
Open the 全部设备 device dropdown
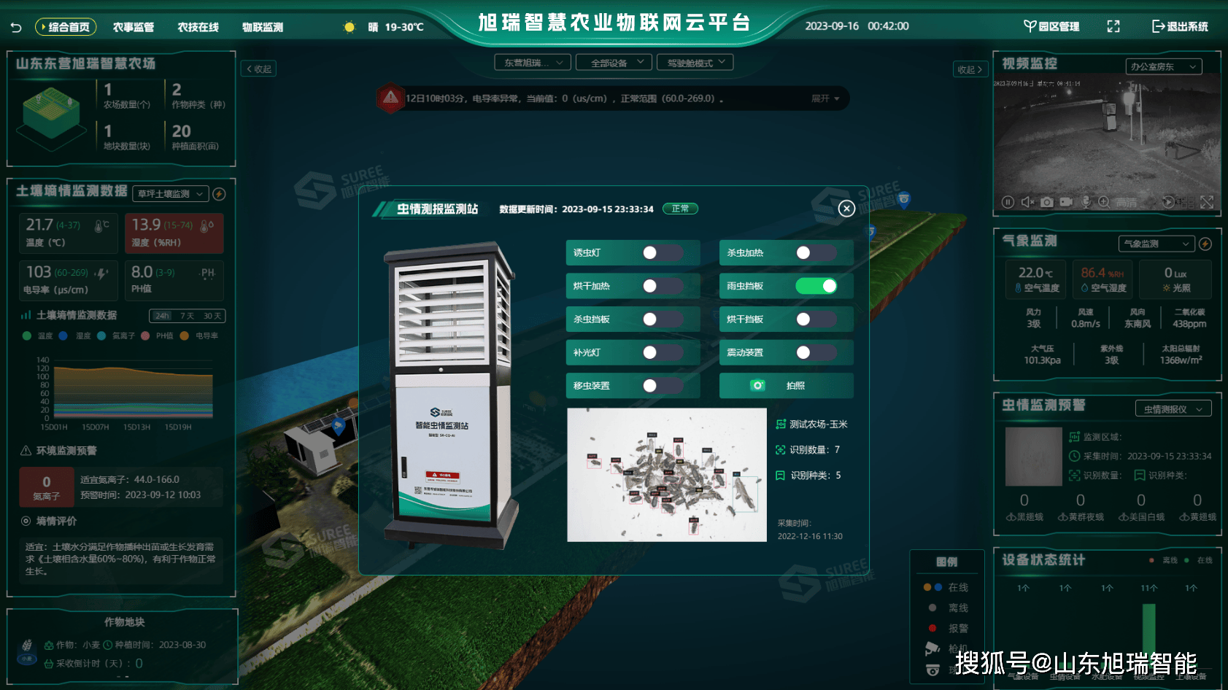[614, 63]
